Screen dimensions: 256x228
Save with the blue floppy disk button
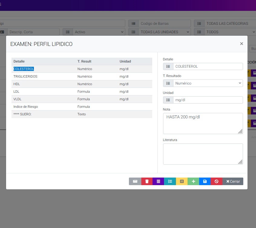(205, 181)
